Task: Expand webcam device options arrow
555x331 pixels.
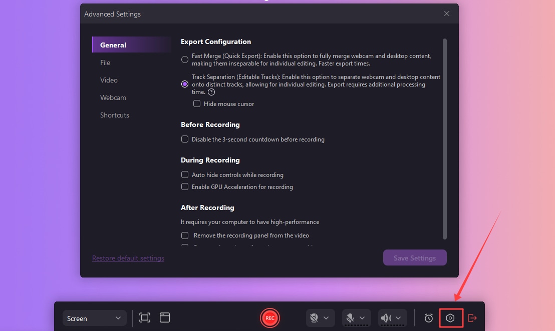Action: point(327,318)
